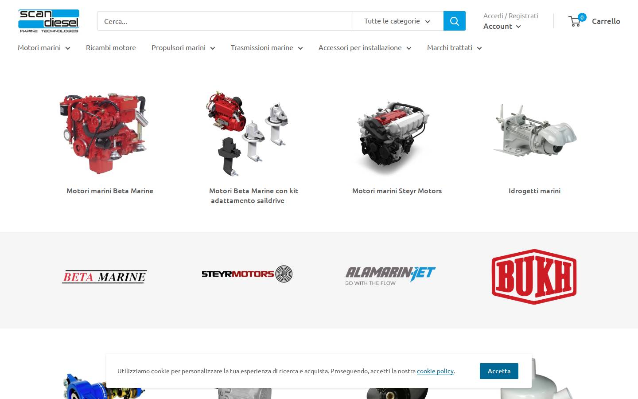This screenshot has width=638, height=399.
Task: Click the Accedi / Registrati text
Action: tap(511, 16)
